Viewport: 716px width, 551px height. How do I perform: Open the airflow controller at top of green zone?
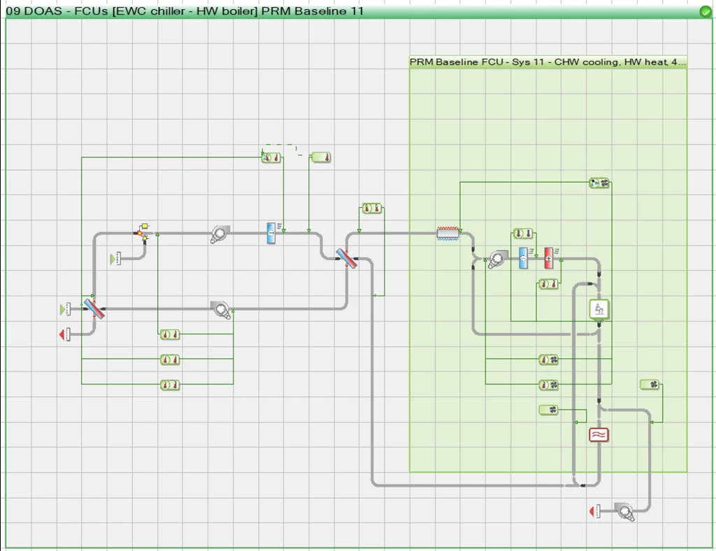click(x=599, y=183)
